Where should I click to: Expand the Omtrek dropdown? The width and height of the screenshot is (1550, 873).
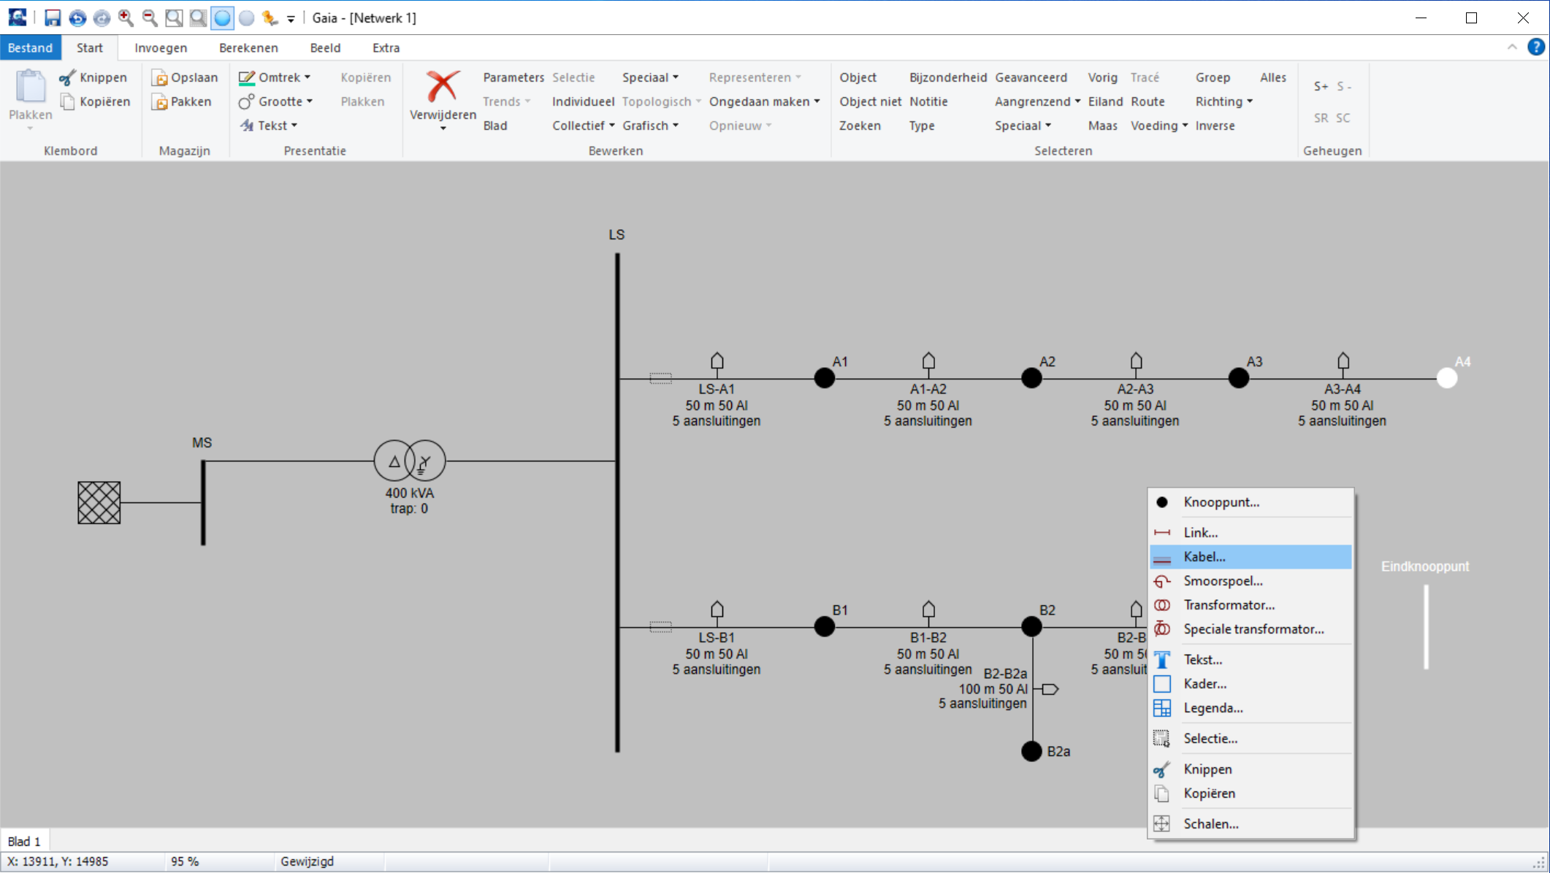point(308,77)
